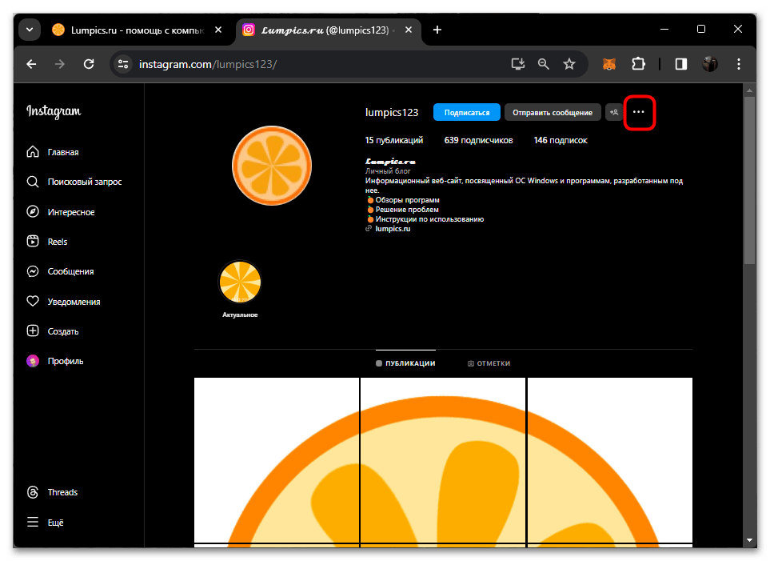The image size is (770, 561).
Task: Switch to the ПУБЛИКАЦИИ tab
Action: click(405, 363)
